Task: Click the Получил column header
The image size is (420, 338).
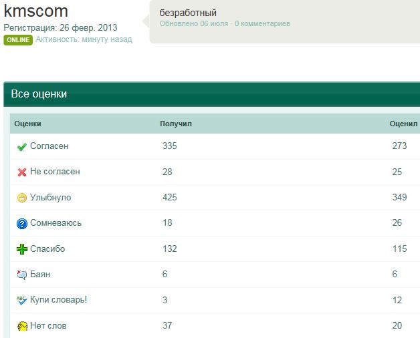Action: [x=176, y=124]
